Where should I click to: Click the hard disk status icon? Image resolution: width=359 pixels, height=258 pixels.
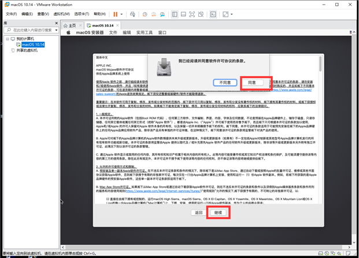321,253
